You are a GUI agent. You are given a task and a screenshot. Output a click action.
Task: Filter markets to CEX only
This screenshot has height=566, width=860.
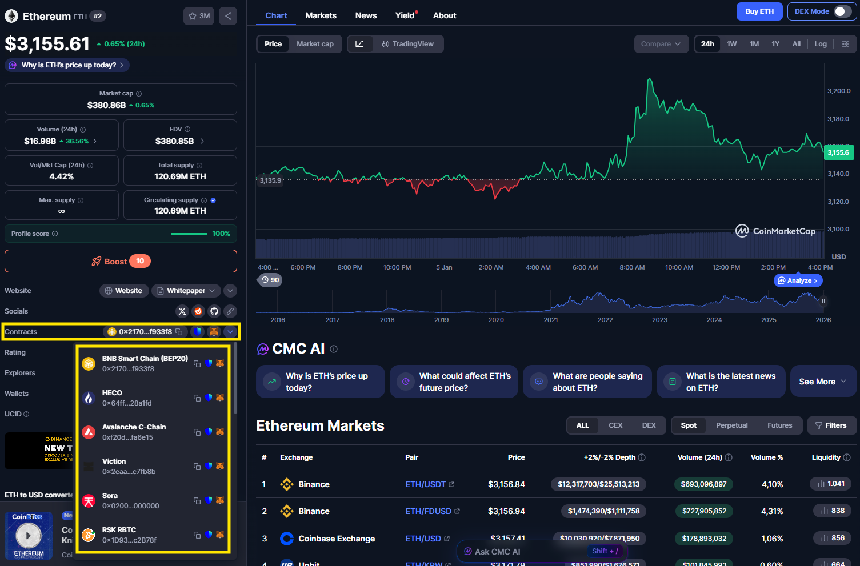[615, 425]
